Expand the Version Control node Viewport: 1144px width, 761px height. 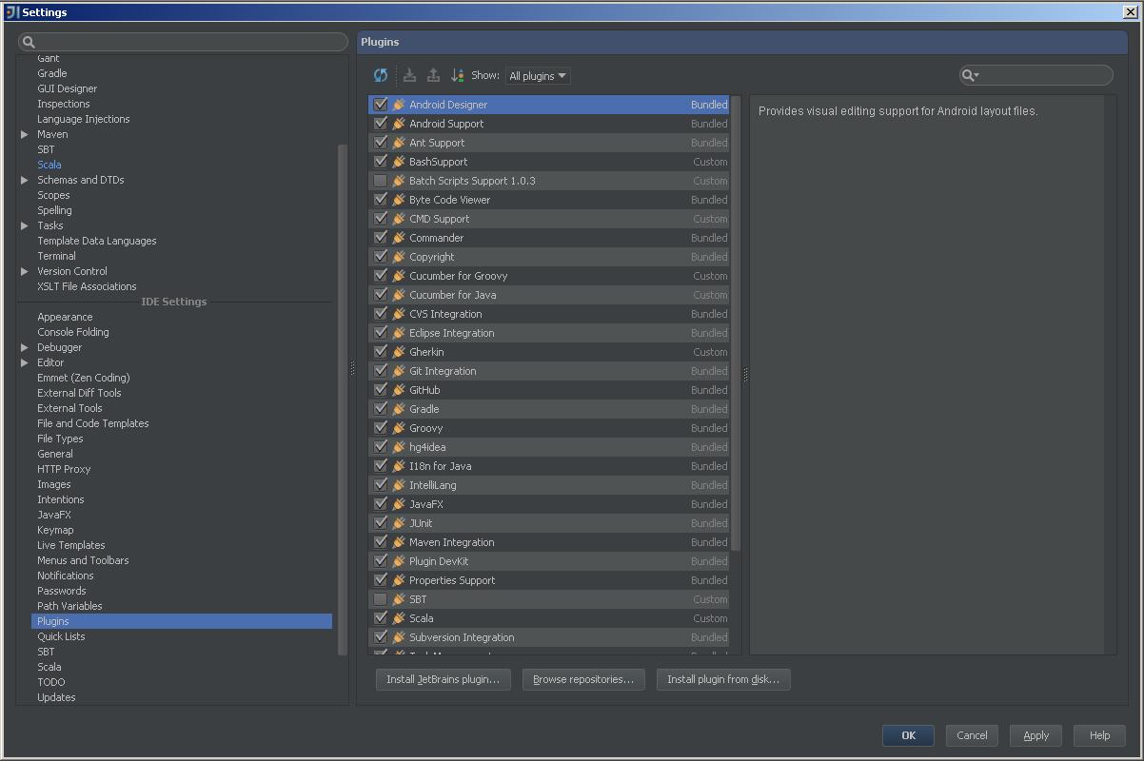coord(25,271)
